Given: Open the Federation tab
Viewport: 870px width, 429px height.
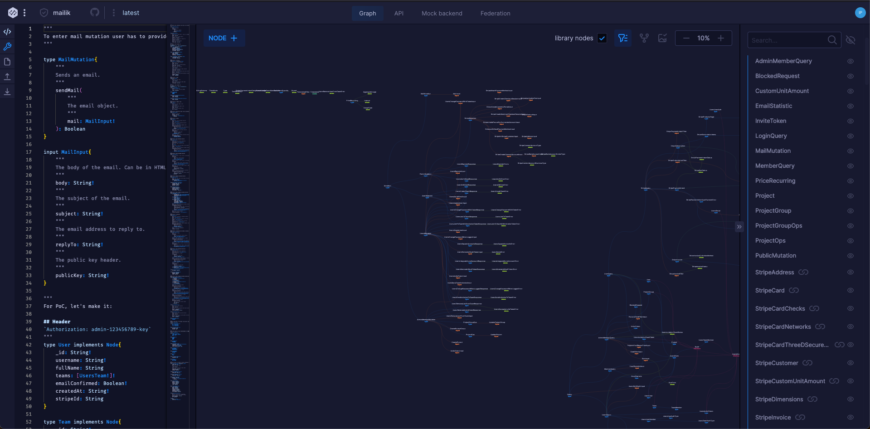Looking at the screenshot, I should click(496, 13).
